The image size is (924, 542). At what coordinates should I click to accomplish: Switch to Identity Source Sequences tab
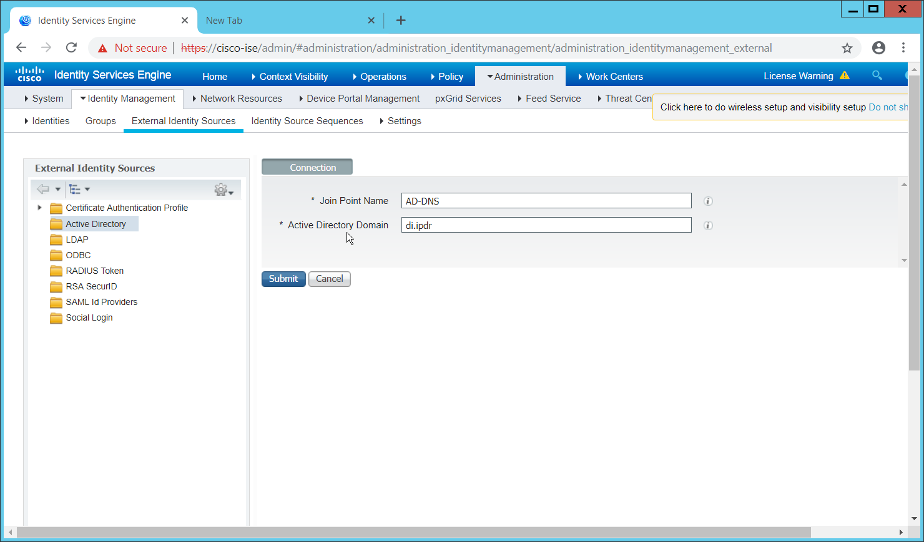(307, 121)
